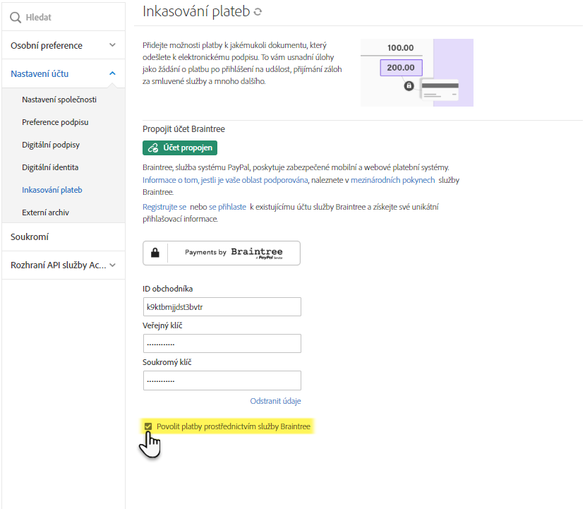585x509 pixels.
Task: Click the Payments by Braintree lock button
Action: pos(221,253)
